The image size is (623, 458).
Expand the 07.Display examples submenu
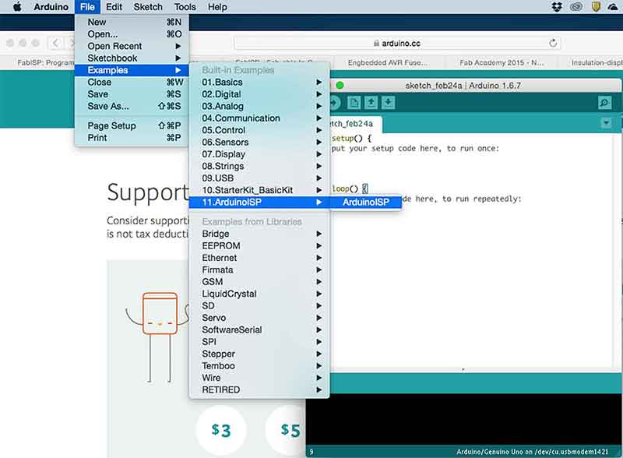coord(259,154)
